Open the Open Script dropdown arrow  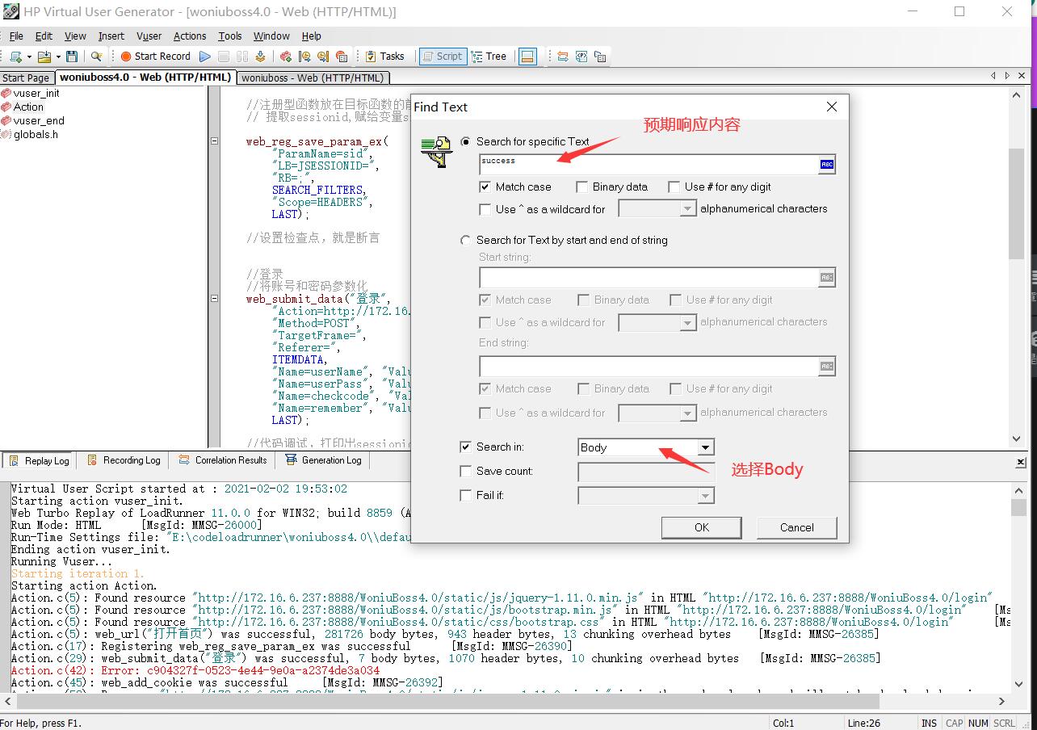[x=57, y=57]
